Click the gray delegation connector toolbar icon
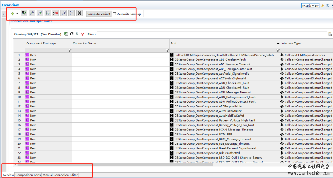 [x=72, y=13]
